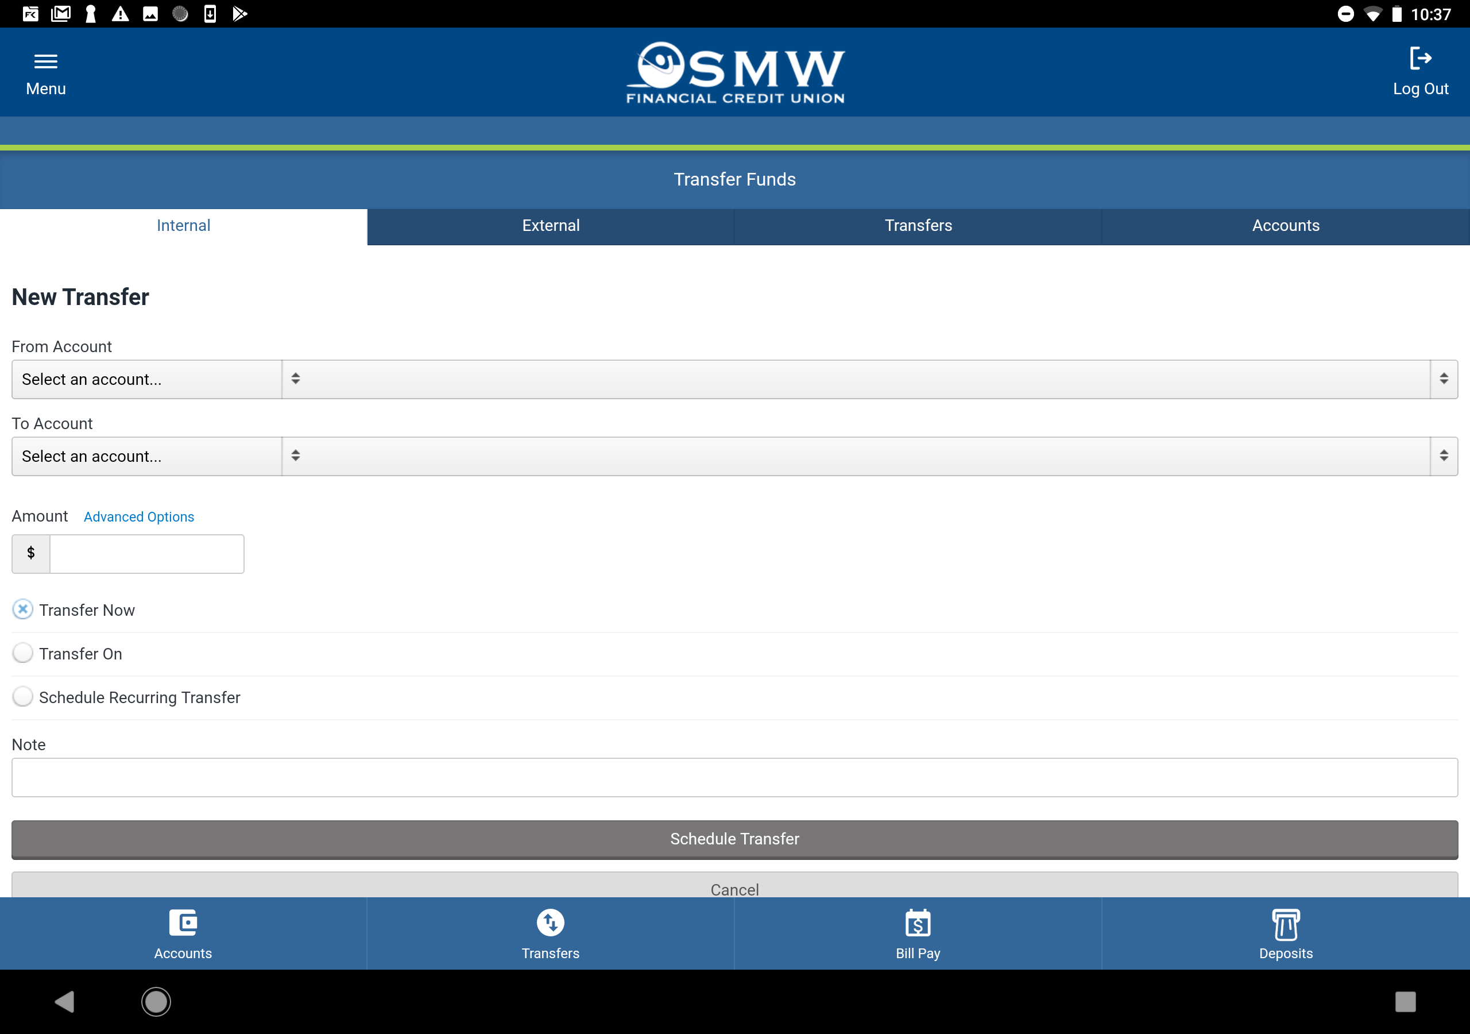Screen dimensions: 1470x1034
Task: Tap the clock showing 10:37
Action: (x=1431, y=14)
